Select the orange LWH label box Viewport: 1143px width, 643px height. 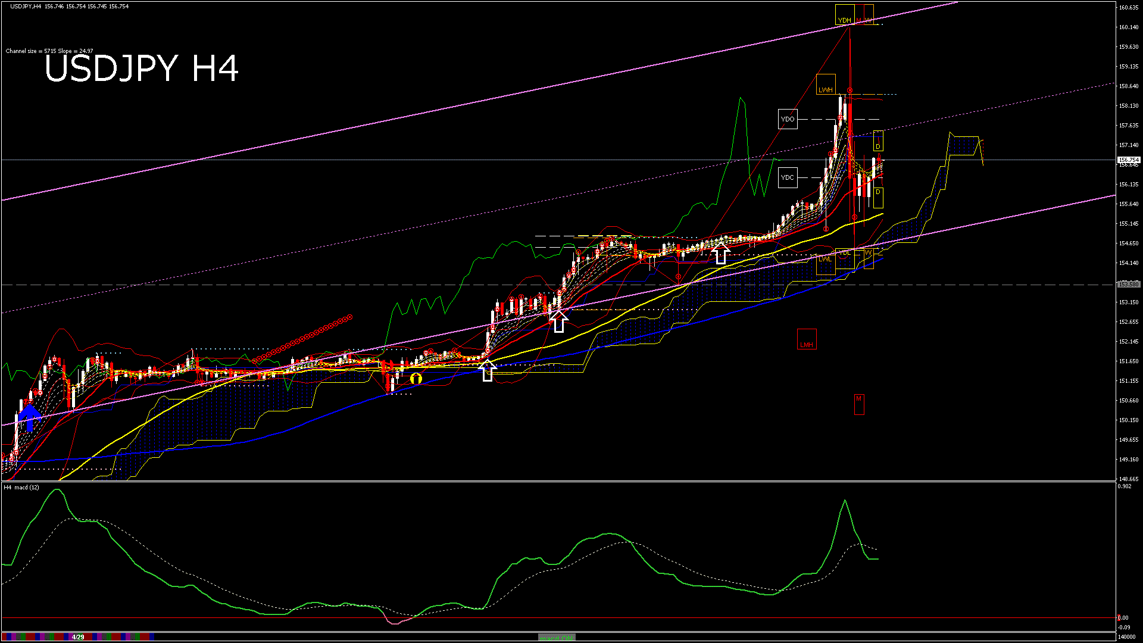(x=826, y=85)
